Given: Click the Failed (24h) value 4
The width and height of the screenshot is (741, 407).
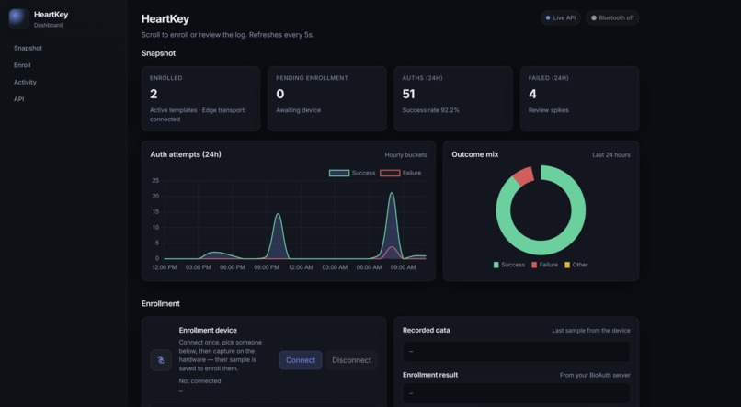Looking at the screenshot, I should (x=532, y=94).
